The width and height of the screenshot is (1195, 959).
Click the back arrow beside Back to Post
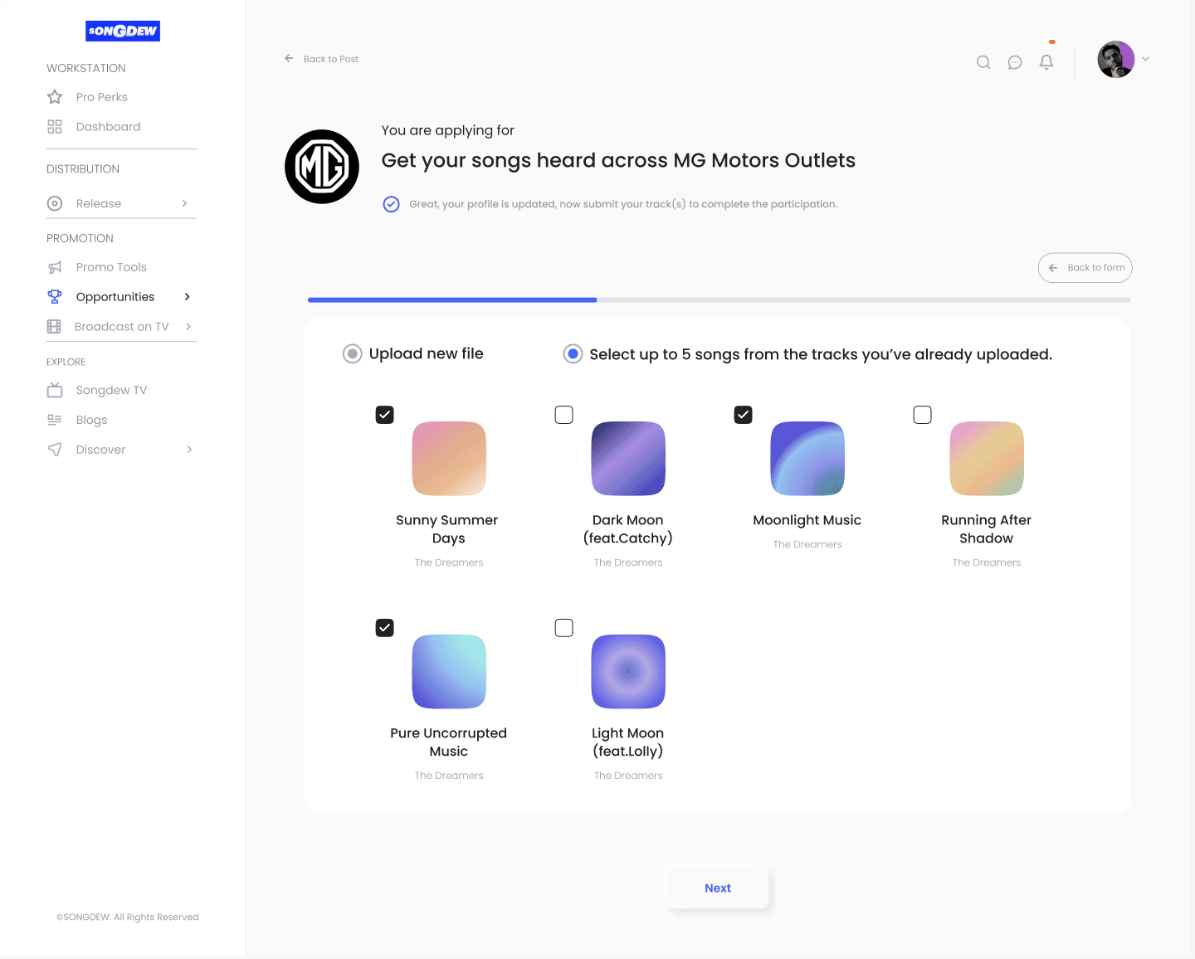[x=289, y=58]
